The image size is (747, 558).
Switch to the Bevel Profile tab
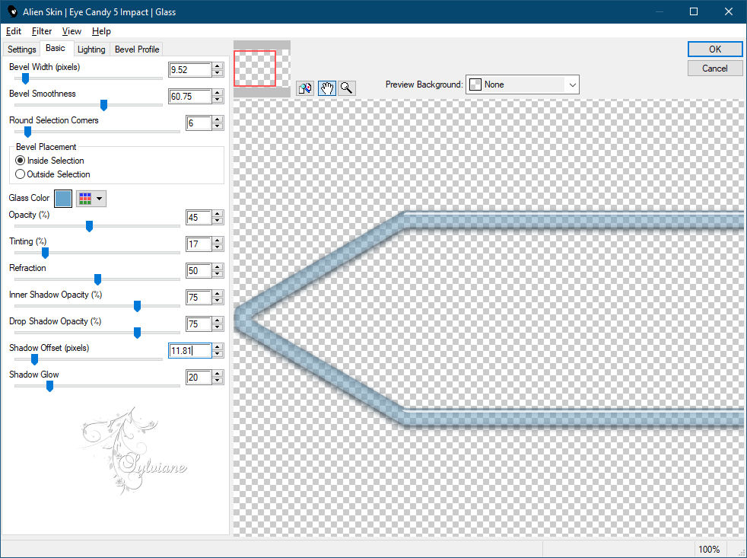point(137,49)
